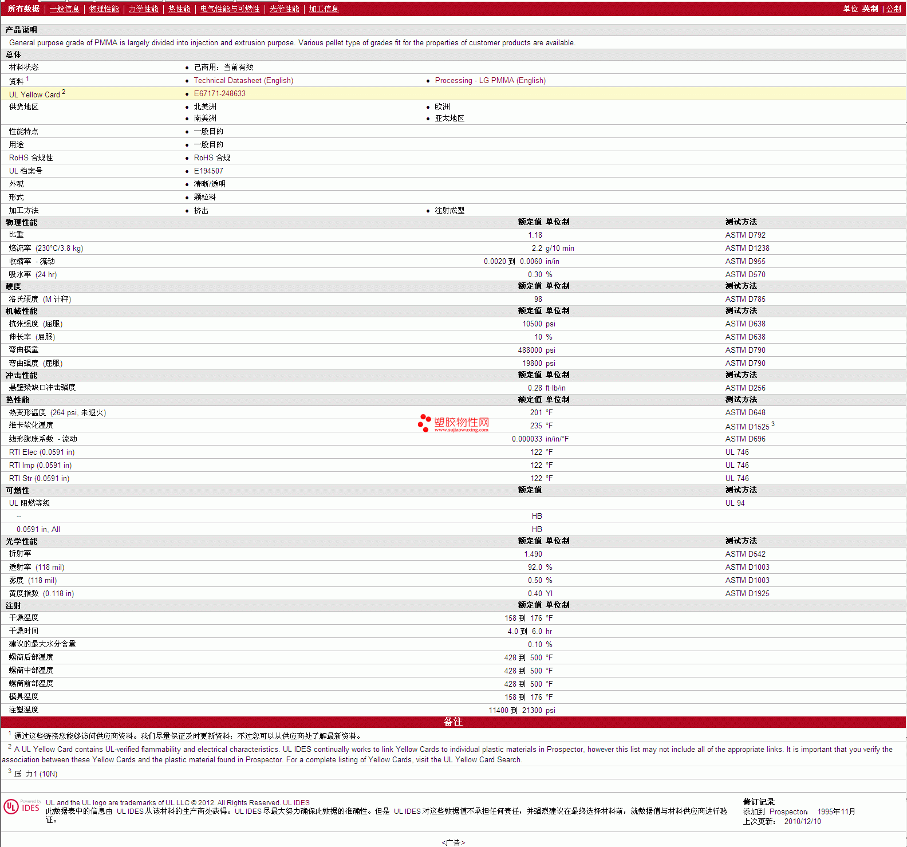The image size is (907, 847).
Task: Select tensile strength value 10500
Action: point(532,324)
